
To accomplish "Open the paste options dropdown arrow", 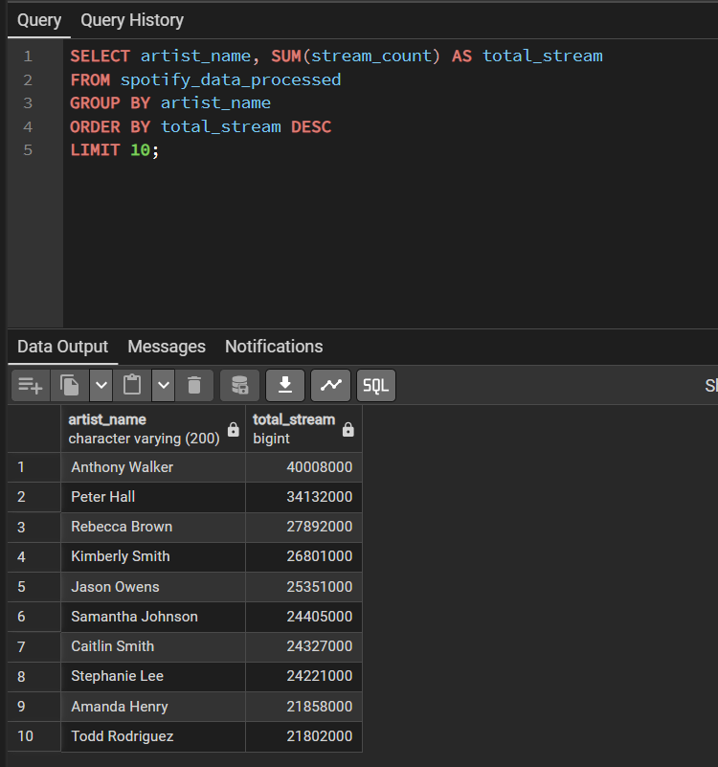I will (164, 386).
